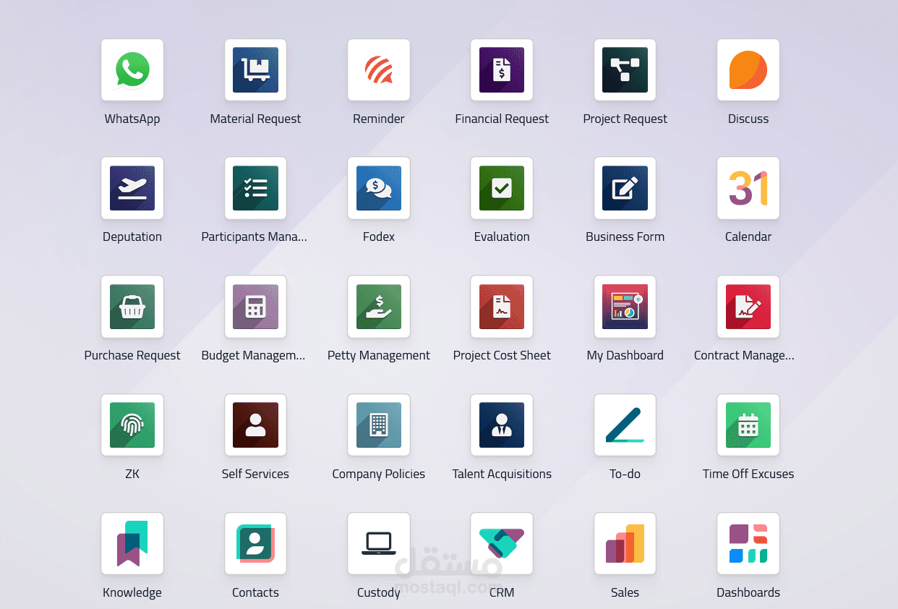Click the "Knowledge" label text
Viewport: 898px width, 609px height.
click(x=132, y=592)
